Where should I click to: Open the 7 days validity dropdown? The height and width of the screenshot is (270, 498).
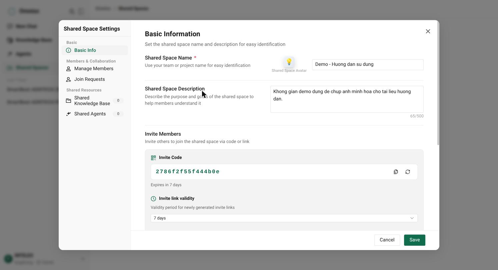(x=284, y=218)
